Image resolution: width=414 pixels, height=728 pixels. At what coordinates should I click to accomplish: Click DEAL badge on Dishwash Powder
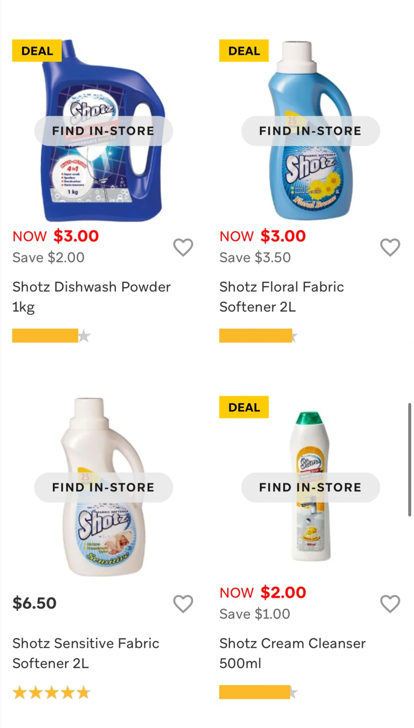pos(37,51)
